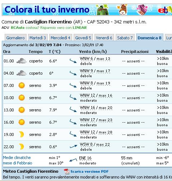Click the sun icon at 07.00
The image size is (172, 181).
click(x=22, y=85)
